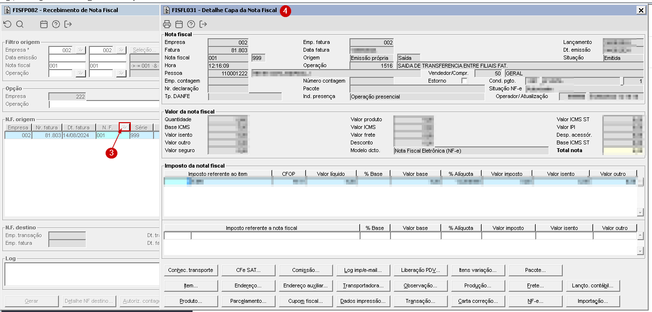Click Dt. fatura column header in N.F. origem
The height and width of the screenshot is (312, 652).
[79, 128]
